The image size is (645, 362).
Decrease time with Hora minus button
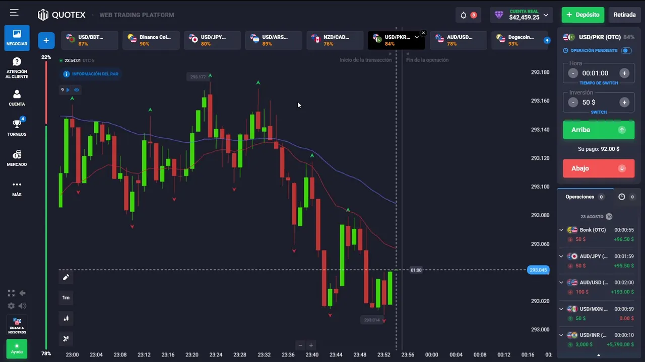(573, 73)
